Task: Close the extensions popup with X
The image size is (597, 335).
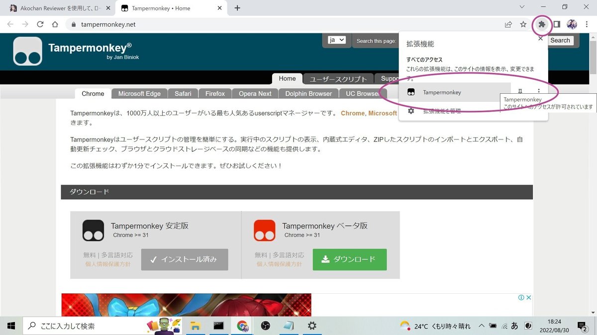Action: coord(540,39)
